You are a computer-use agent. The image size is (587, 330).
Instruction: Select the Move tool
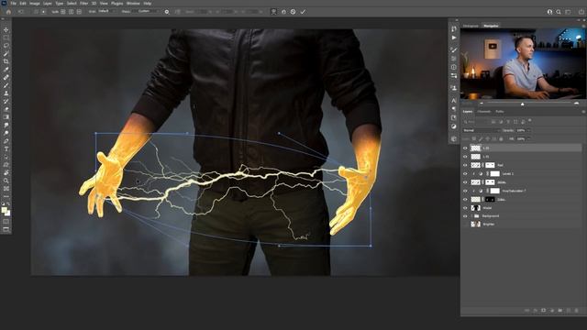6,29
